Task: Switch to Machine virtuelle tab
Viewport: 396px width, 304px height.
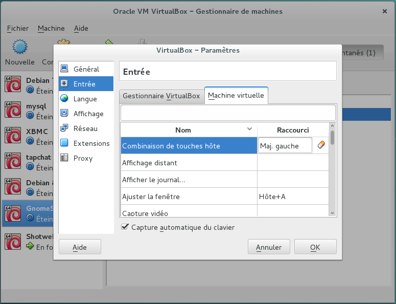Action: coord(236,95)
